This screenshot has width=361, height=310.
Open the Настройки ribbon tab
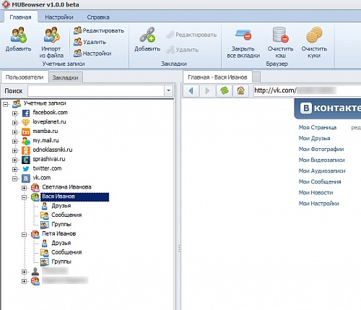[x=59, y=17]
